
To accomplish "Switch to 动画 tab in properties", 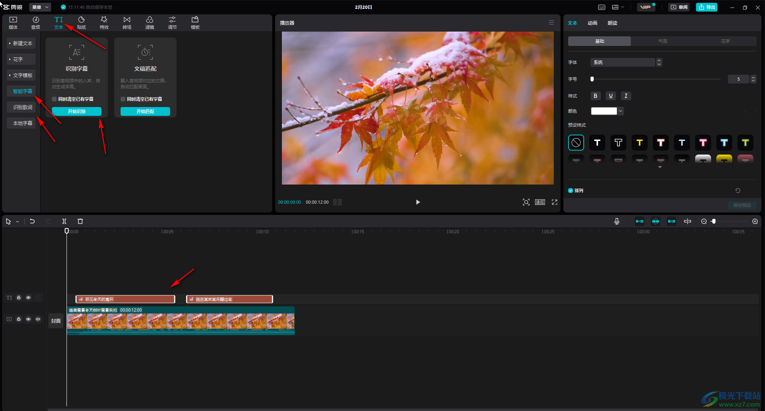I will pyautogui.click(x=593, y=23).
